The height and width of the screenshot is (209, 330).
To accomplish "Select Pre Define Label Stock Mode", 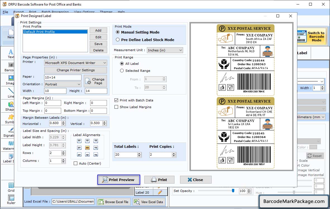I will point(118,40).
